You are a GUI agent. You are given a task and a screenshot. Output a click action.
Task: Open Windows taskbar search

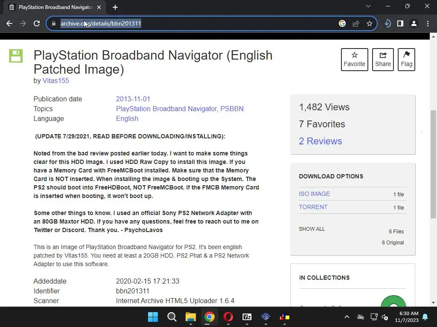(x=172, y=317)
